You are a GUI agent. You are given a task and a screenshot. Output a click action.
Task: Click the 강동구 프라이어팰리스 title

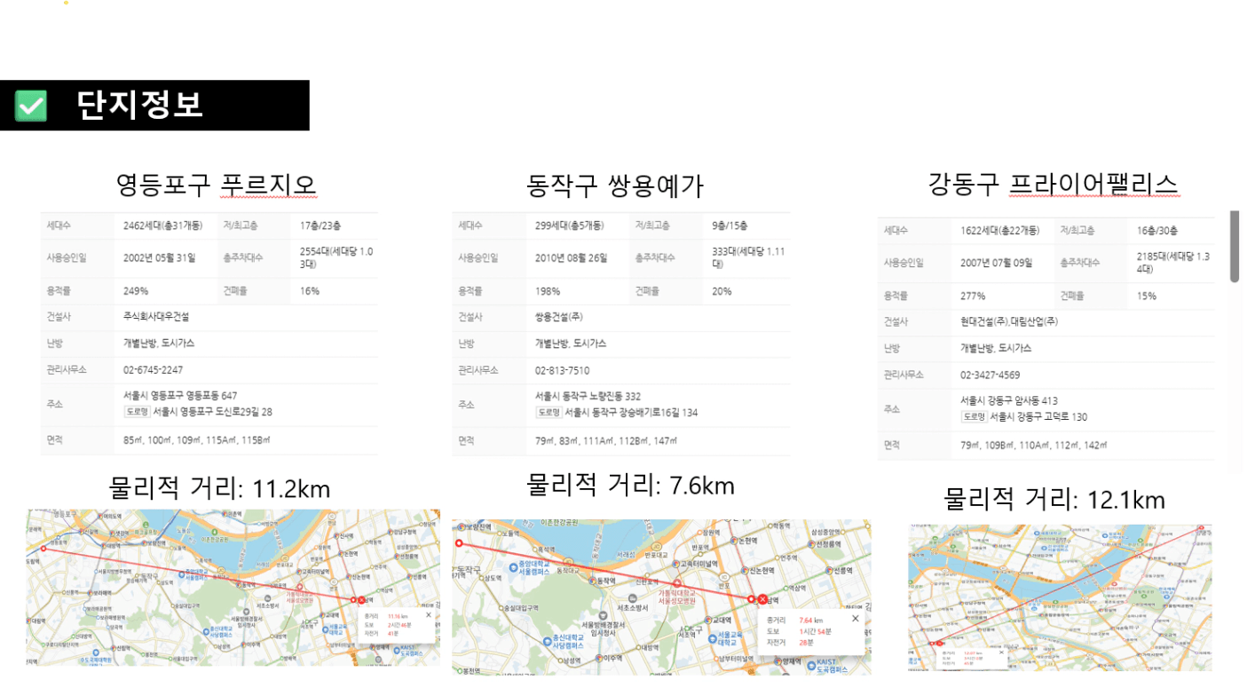(1053, 184)
